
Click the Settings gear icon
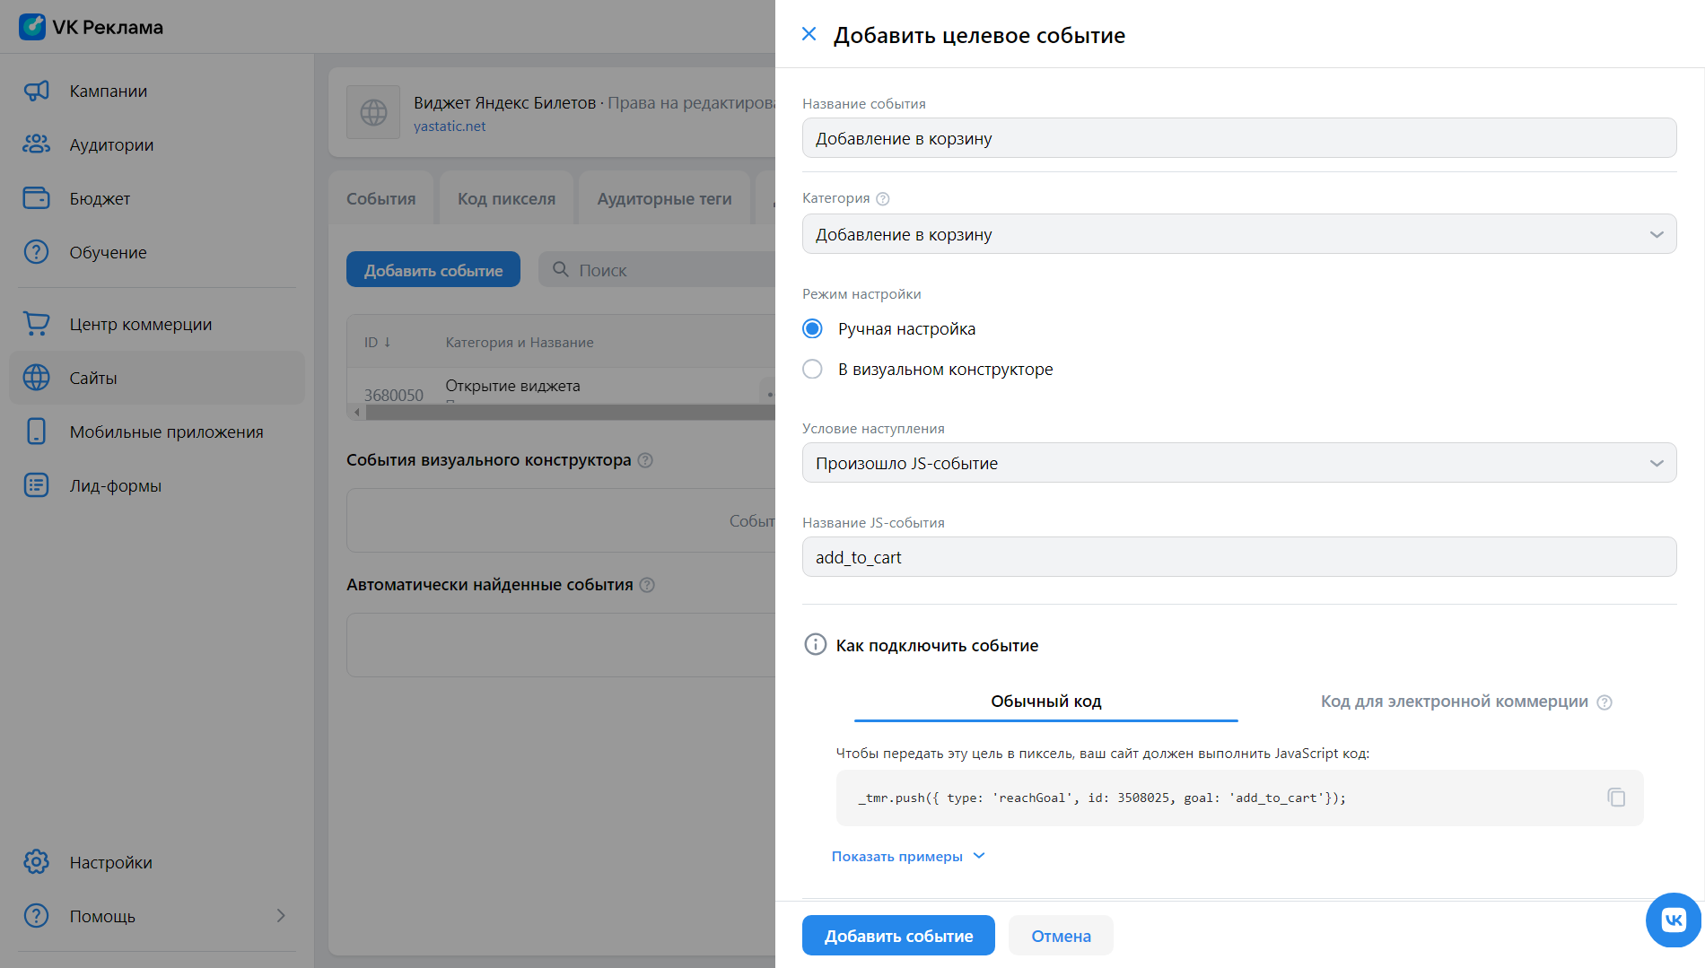point(36,862)
